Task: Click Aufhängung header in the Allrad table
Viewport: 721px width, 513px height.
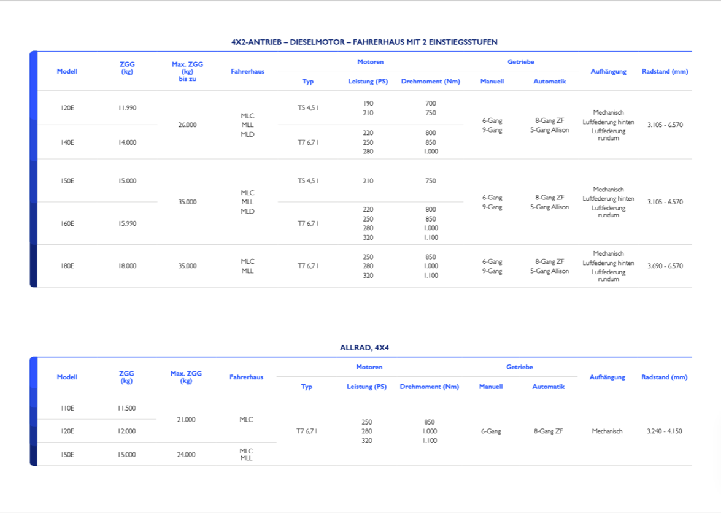Action: [x=607, y=377]
